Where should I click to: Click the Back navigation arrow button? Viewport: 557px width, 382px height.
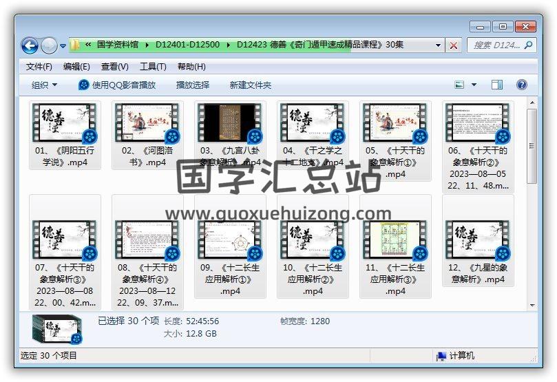[30, 45]
